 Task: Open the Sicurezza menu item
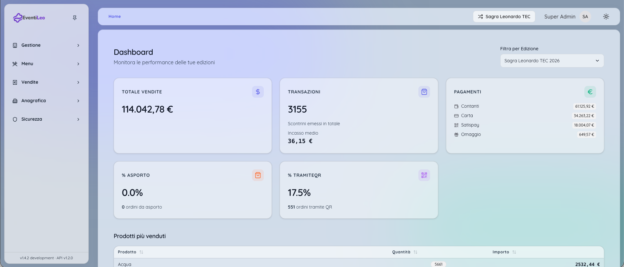[x=46, y=119]
